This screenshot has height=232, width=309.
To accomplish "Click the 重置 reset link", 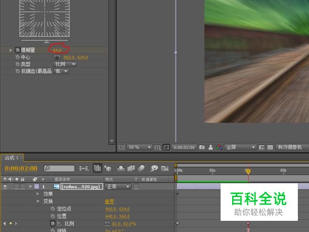I will 109,202.
